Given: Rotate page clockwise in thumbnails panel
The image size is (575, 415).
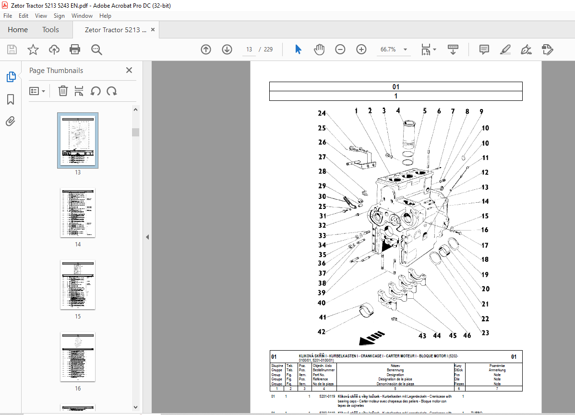Looking at the screenshot, I should 112,91.
